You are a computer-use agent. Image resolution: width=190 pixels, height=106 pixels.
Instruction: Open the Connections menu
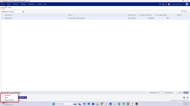[31, 4]
